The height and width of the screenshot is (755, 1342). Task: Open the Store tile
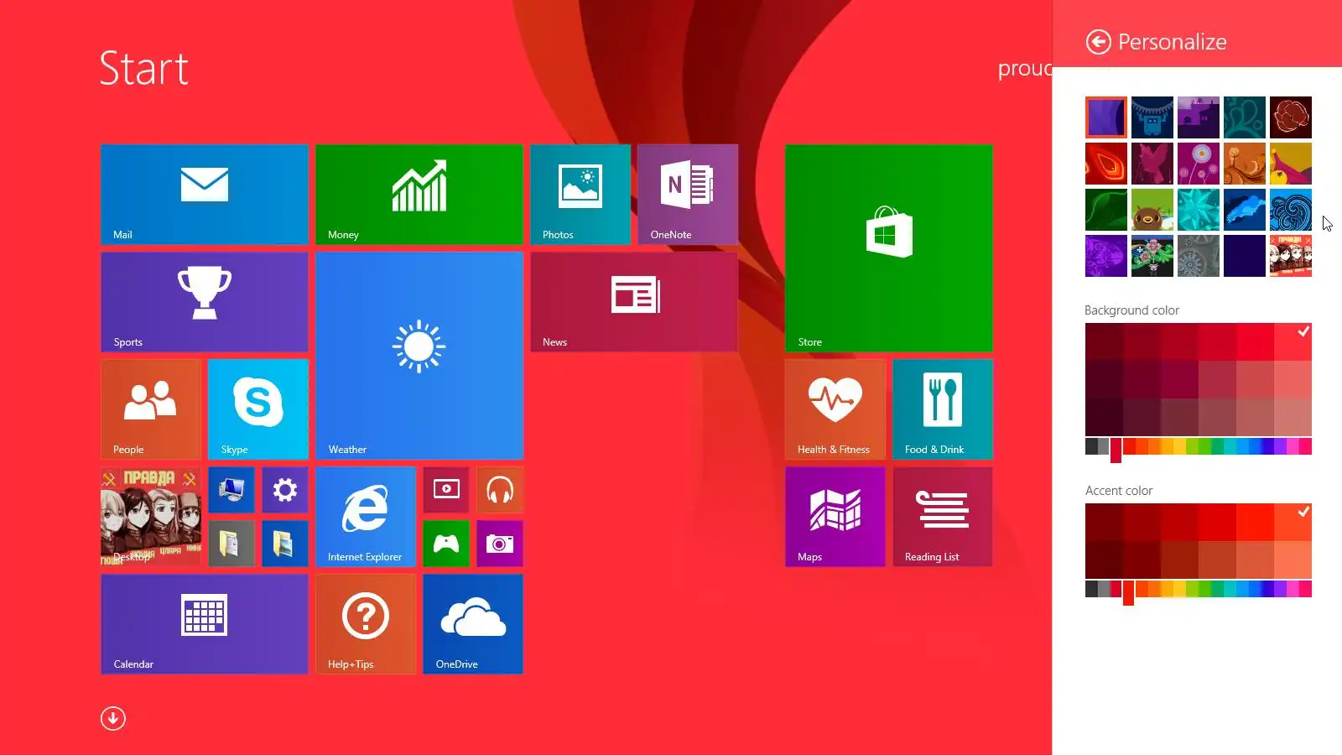889,248
